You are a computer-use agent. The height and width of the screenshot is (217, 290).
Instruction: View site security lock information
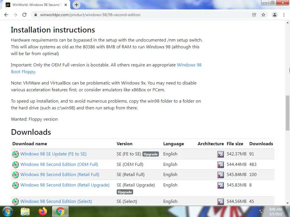(x=36, y=15)
